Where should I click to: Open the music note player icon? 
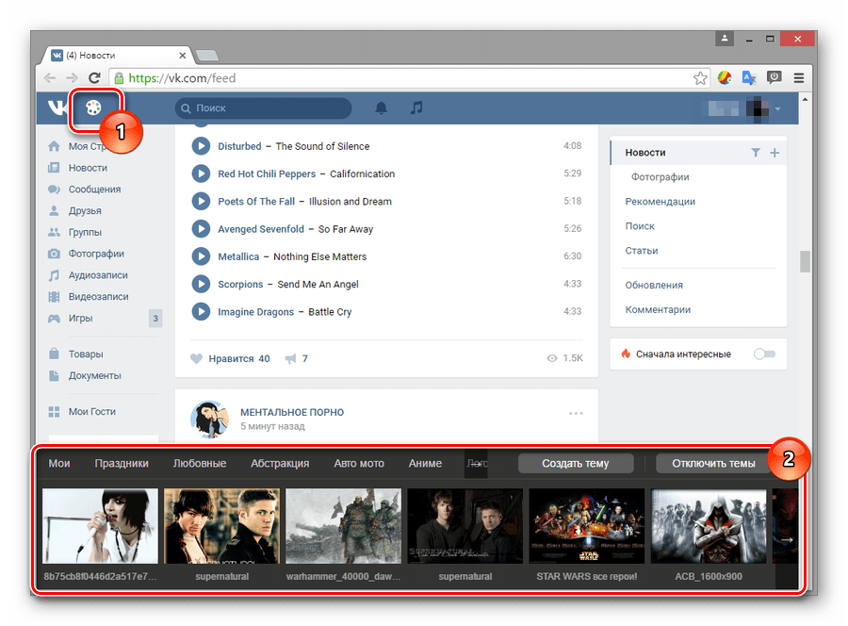416,107
